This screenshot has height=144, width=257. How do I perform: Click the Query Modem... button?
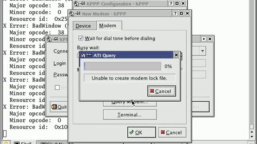point(130,103)
